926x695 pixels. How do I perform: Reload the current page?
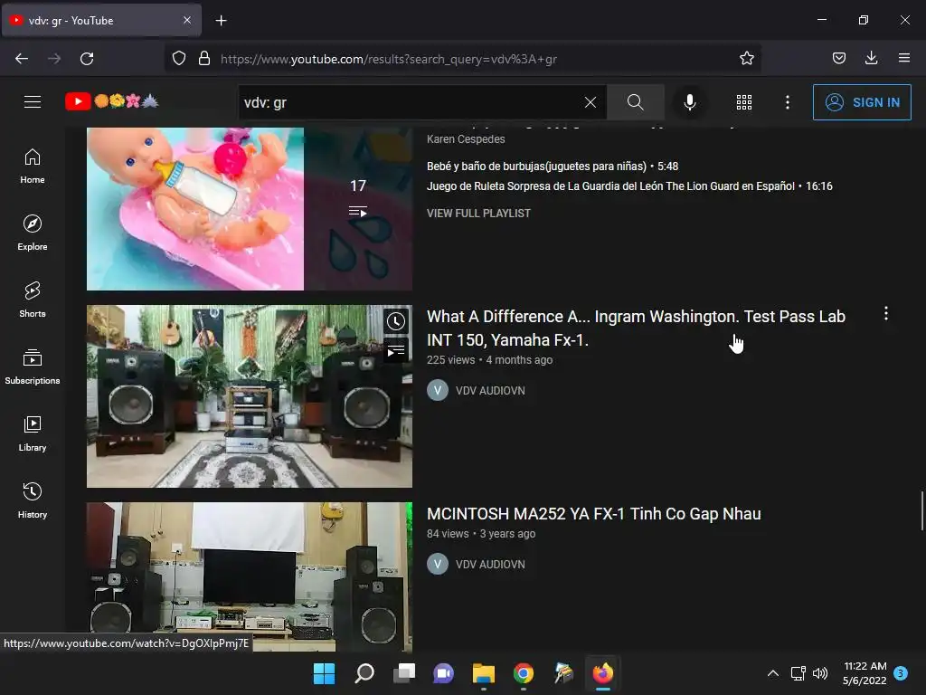point(87,59)
